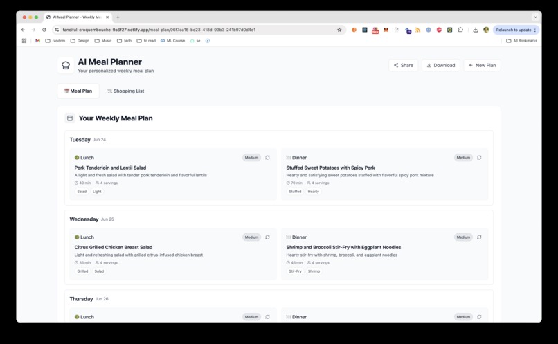Close the AI Meal Planner tab
This screenshot has height=344, width=558.
(107, 17)
